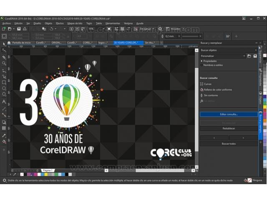Click the Restablecer button
Screen dimensions: 267x200
coord(229,128)
